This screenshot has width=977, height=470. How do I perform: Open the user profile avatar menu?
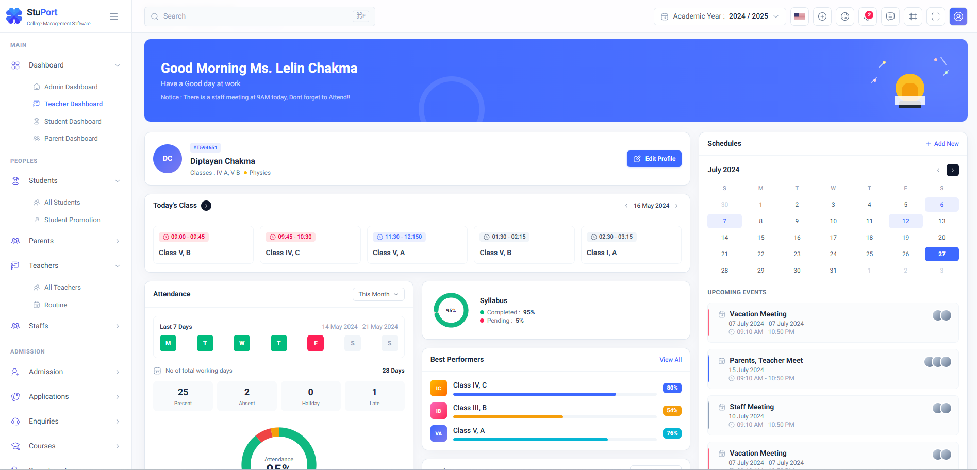point(958,16)
